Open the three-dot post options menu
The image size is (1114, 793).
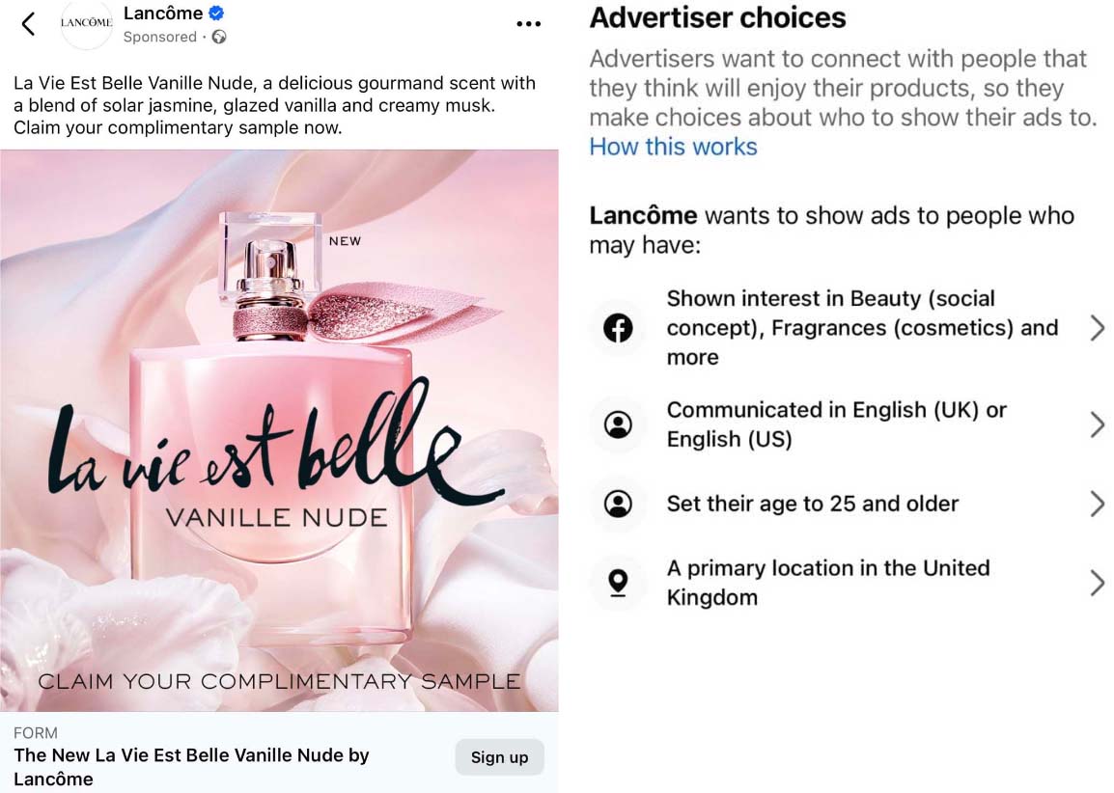528,24
